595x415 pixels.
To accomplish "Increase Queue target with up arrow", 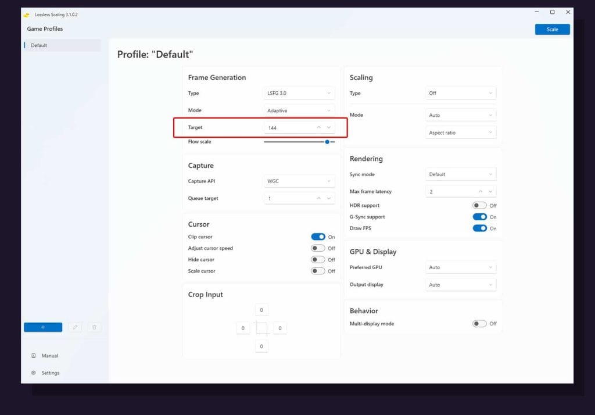I will click(319, 198).
